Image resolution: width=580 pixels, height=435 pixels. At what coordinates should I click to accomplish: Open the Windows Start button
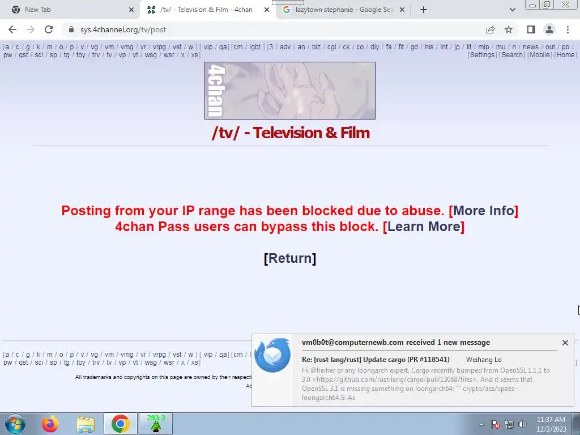coord(15,424)
